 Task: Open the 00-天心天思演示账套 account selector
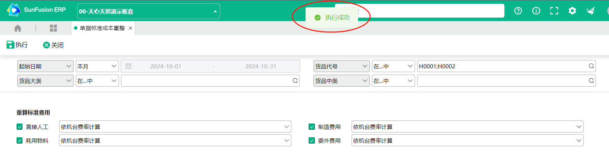point(148,11)
